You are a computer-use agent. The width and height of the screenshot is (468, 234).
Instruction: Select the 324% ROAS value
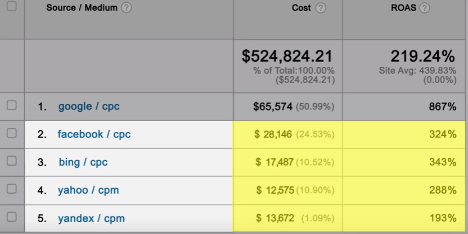coord(443,134)
